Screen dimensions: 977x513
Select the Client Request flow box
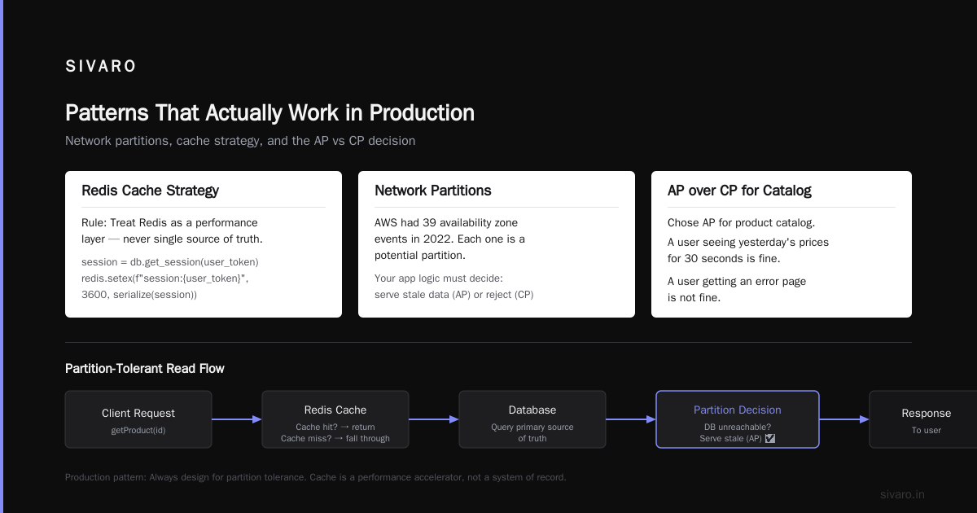coord(138,419)
